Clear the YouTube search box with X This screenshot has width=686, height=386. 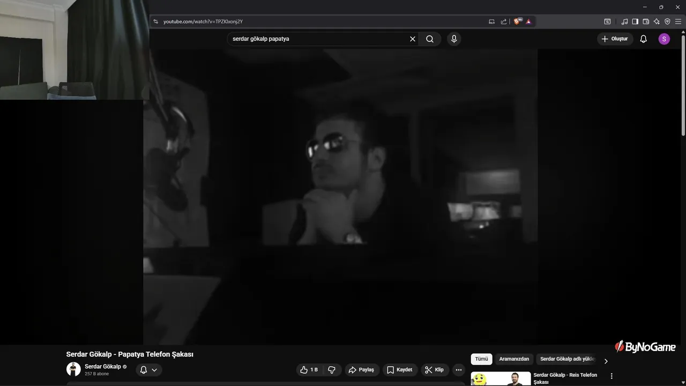tap(413, 39)
